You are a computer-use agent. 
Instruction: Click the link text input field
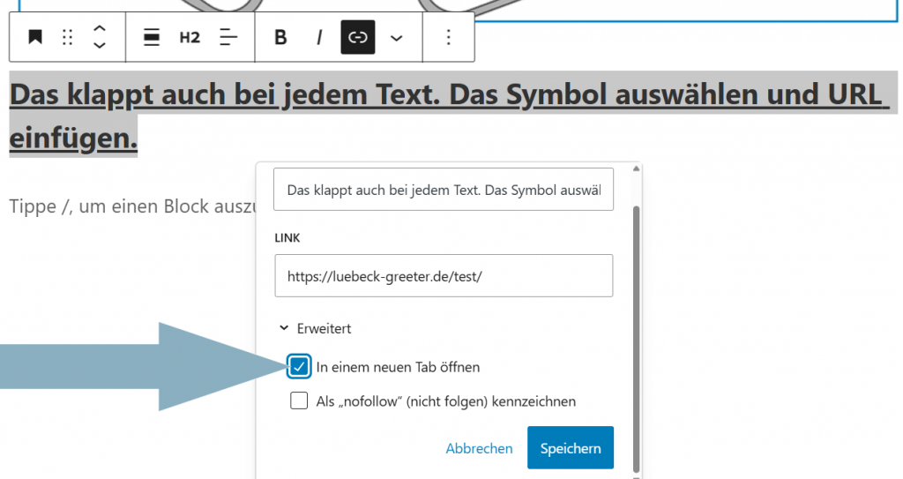point(443,190)
